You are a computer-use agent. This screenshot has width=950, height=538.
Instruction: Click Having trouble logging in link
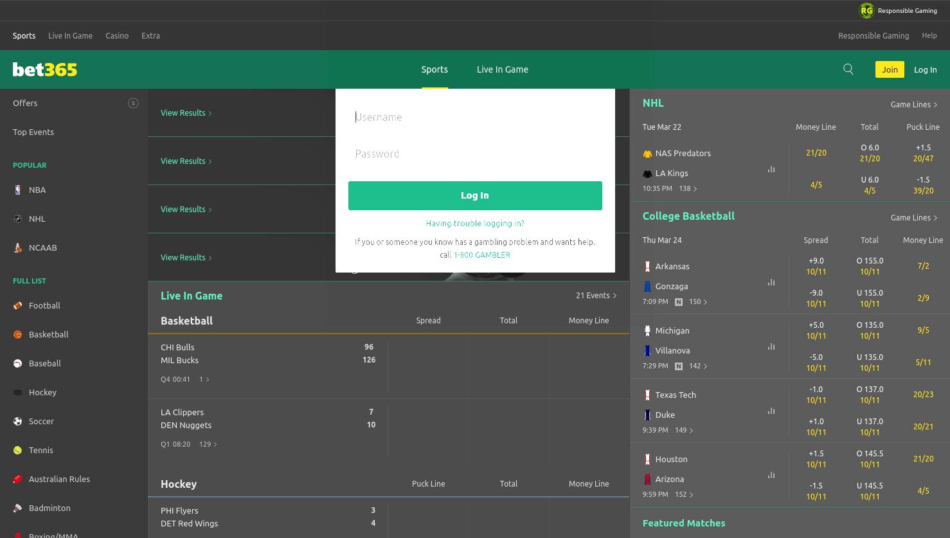point(475,223)
